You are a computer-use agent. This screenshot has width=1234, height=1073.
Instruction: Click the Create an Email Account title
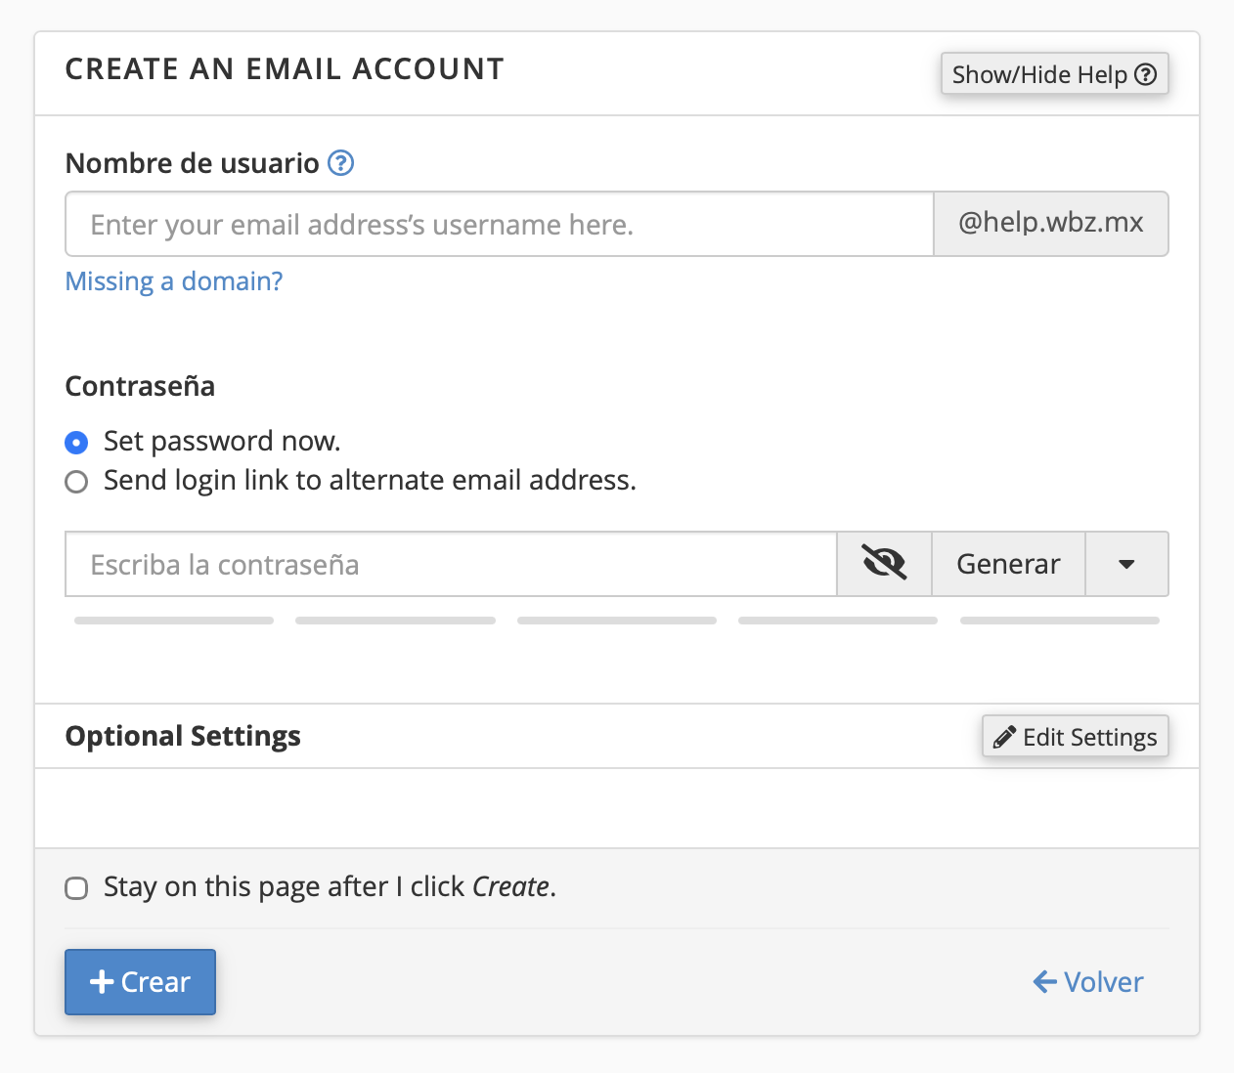(285, 69)
